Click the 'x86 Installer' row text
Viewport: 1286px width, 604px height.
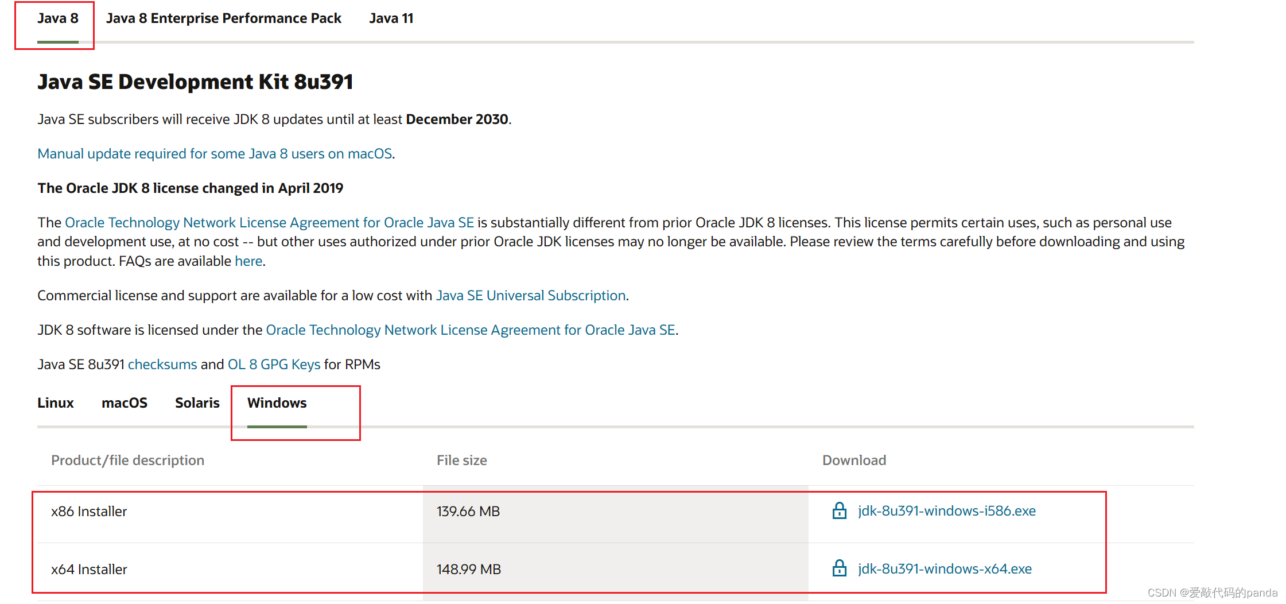tap(89, 511)
